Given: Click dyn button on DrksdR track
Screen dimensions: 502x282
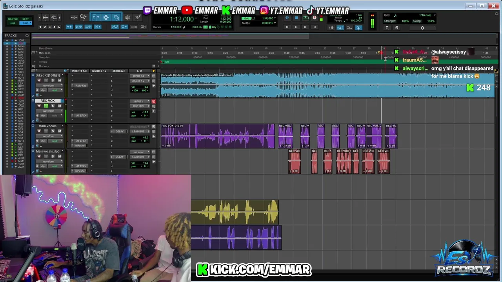Looking at the screenshot, I should point(43,90).
